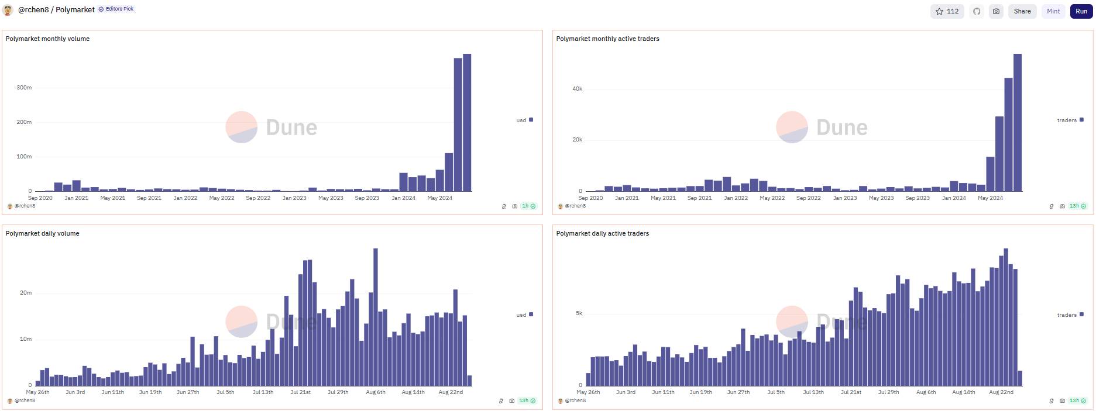Viewport: 1096px width, 411px height.
Task: Toggle usd series in monthly volume legend
Action: (x=524, y=120)
